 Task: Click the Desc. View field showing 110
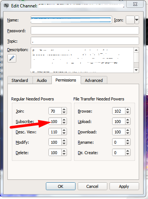55,132
